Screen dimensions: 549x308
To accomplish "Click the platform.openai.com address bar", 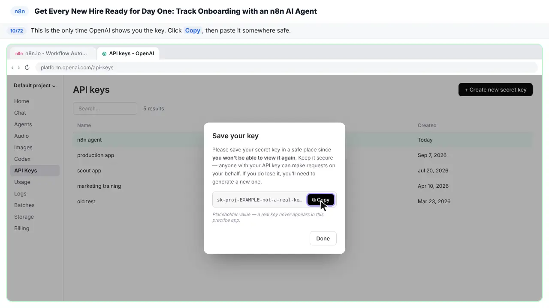I will [286, 68].
